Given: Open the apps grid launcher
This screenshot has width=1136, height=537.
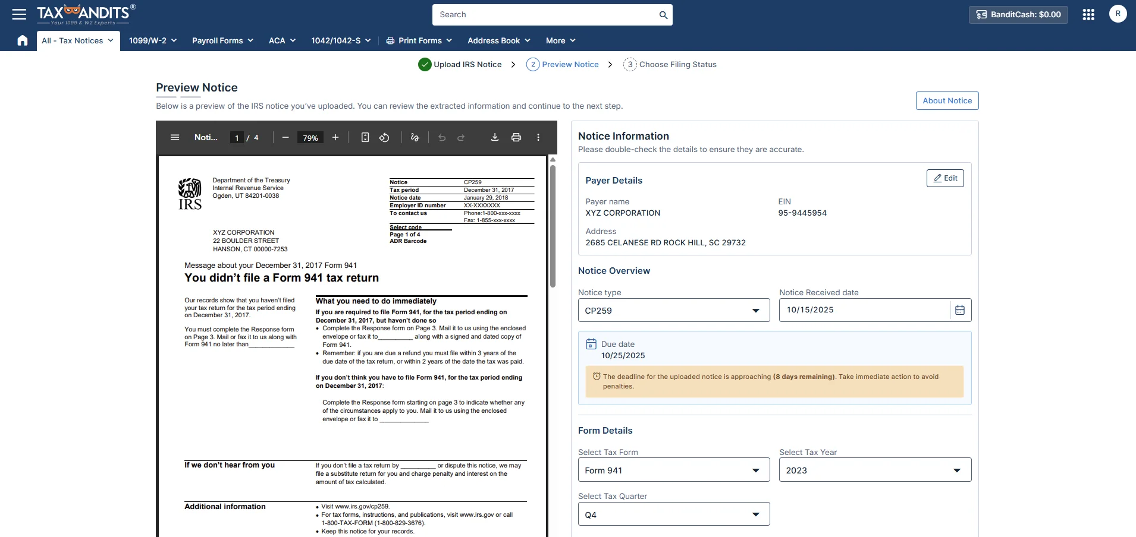Looking at the screenshot, I should pos(1088,14).
